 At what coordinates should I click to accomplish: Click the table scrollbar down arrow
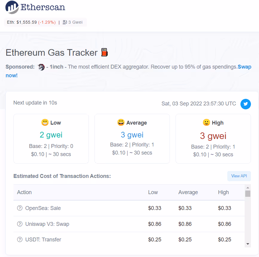point(248,244)
